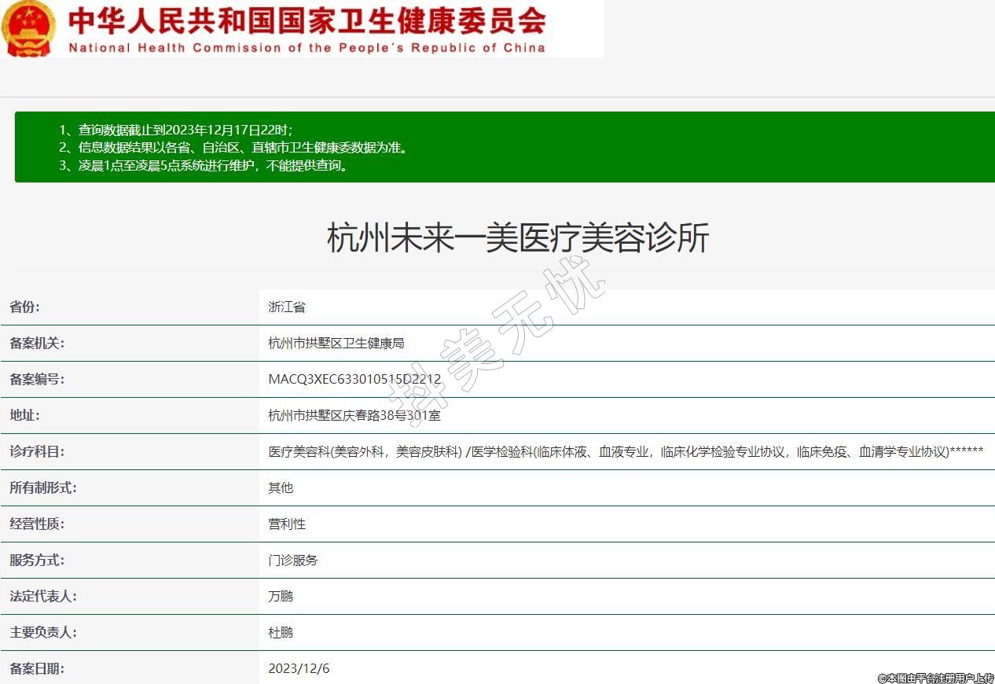Click the Chinese commission name header text
Viewport: 995px width, 684px height.
307,21
